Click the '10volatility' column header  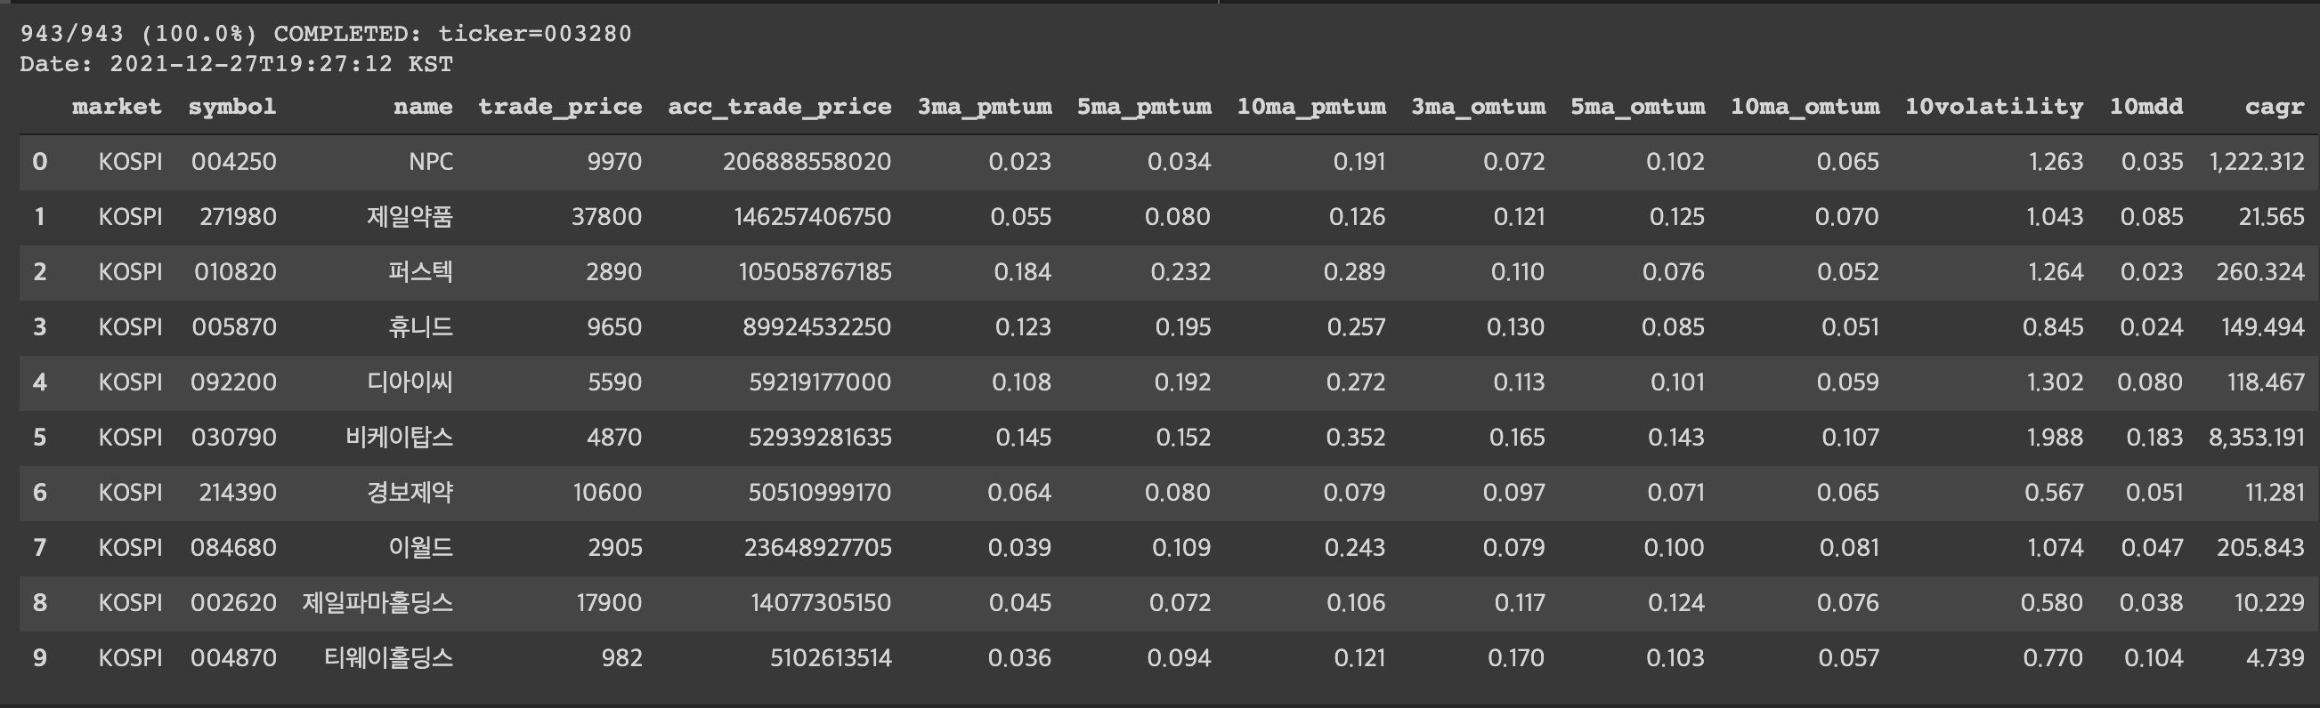[x=1994, y=107]
